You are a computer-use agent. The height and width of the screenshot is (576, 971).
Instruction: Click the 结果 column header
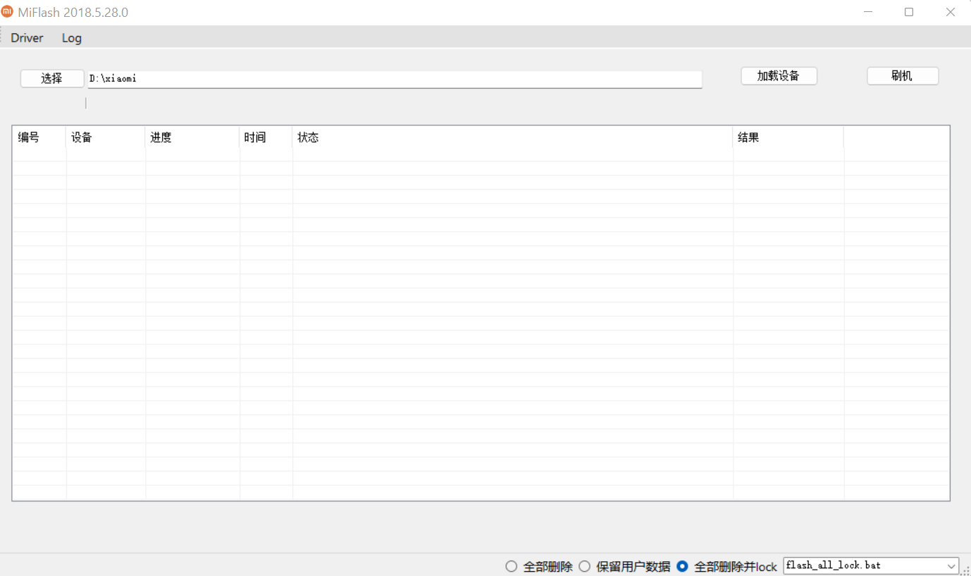pyautogui.click(x=788, y=137)
